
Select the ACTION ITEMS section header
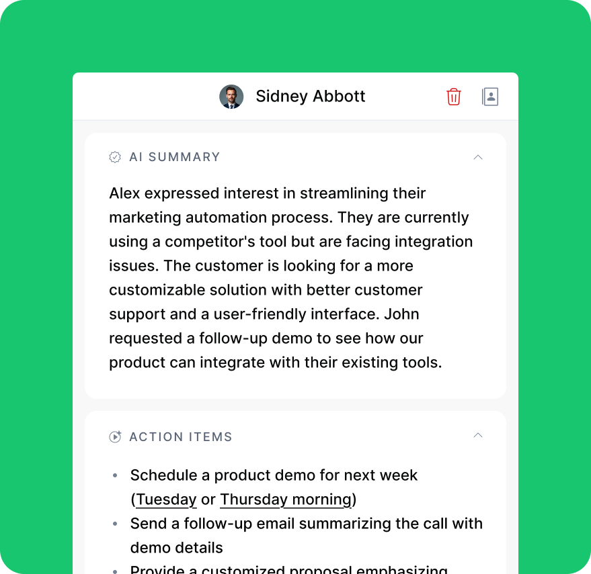pyautogui.click(x=180, y=436)
